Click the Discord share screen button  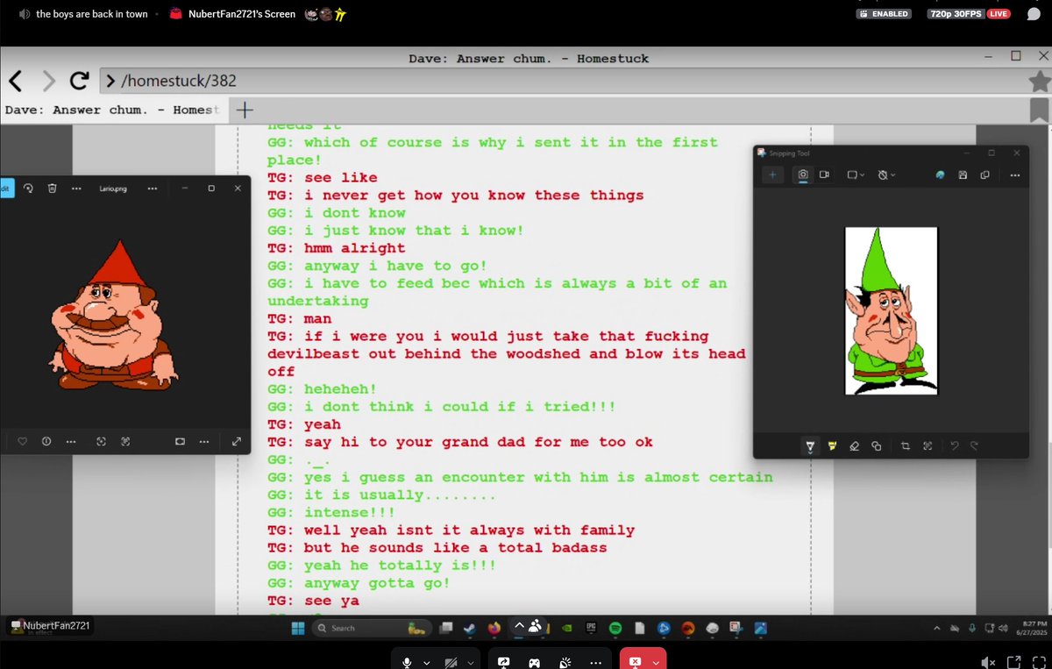pos(504,662)
